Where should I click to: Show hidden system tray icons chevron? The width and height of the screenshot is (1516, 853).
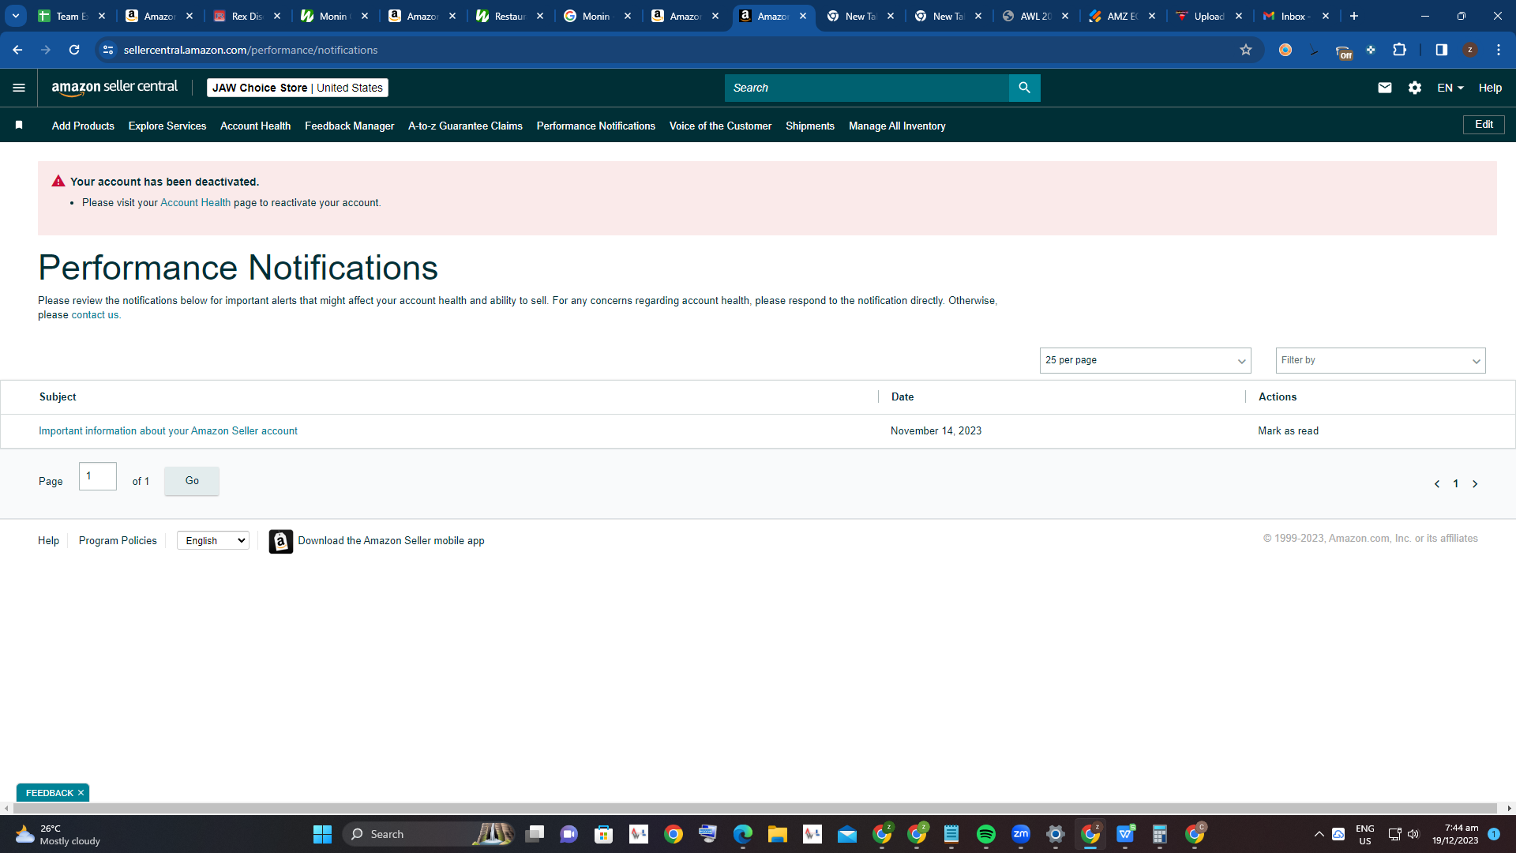tap(1319, 834)
